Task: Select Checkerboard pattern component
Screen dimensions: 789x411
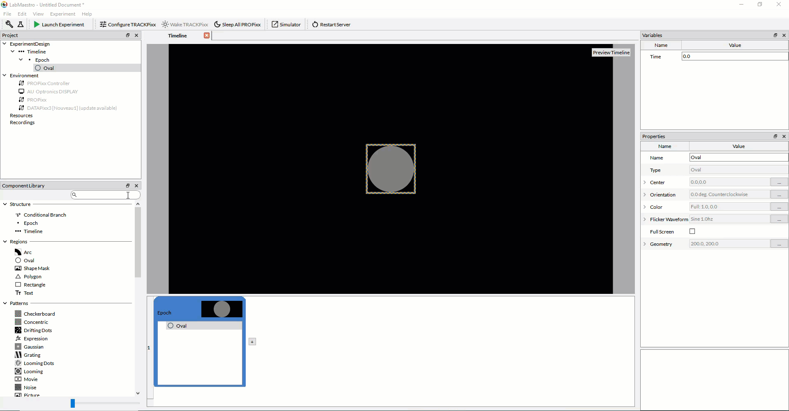Action: pyautogui.click(x=39, y=314)
